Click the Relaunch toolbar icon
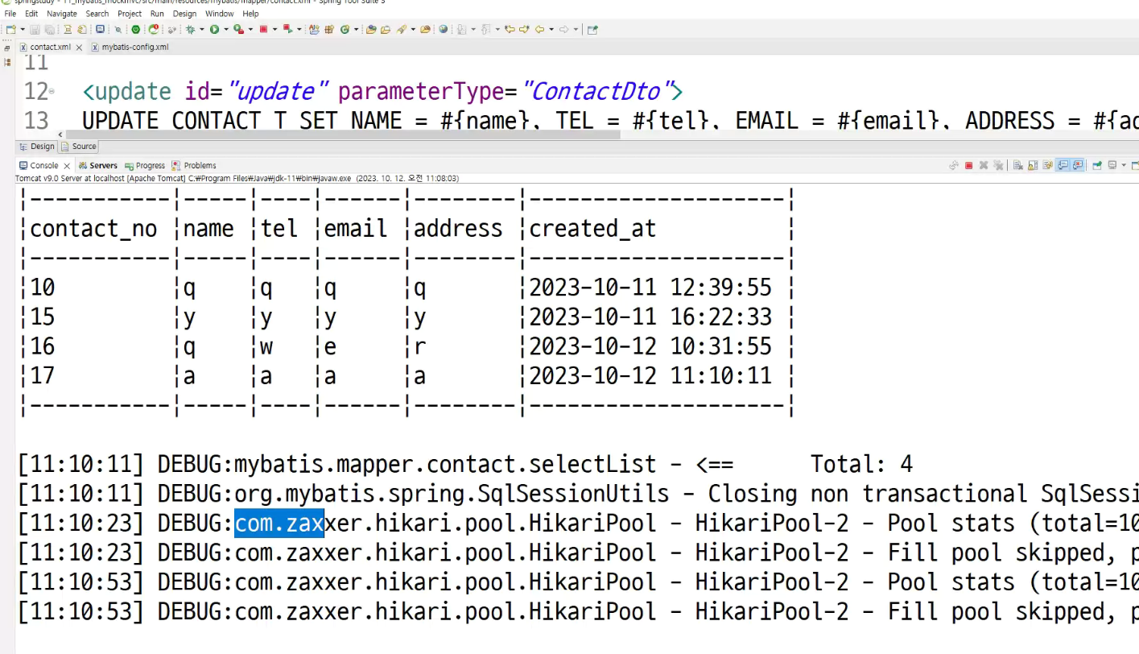The width and height of the screenshot is (1139, 654). click(154, 29)
